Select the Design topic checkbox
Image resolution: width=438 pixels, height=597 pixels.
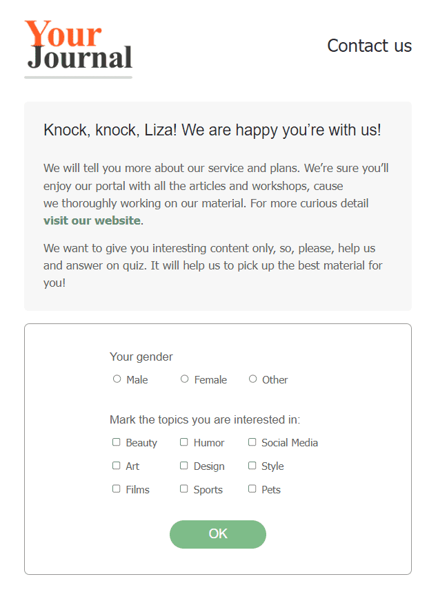(184, 466)
